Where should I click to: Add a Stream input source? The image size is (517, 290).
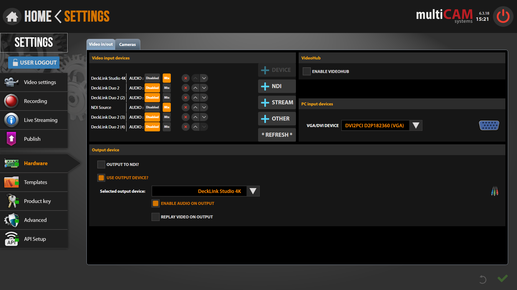[277, 102]
